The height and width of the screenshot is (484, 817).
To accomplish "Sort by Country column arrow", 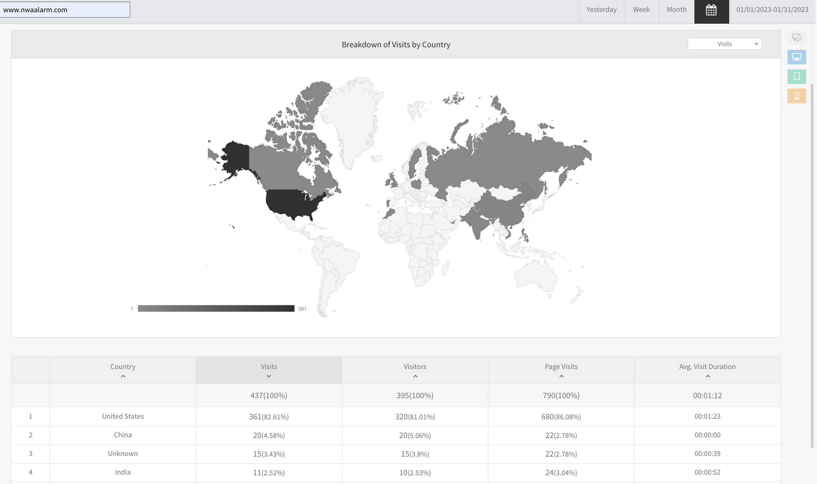I will 123,376.
